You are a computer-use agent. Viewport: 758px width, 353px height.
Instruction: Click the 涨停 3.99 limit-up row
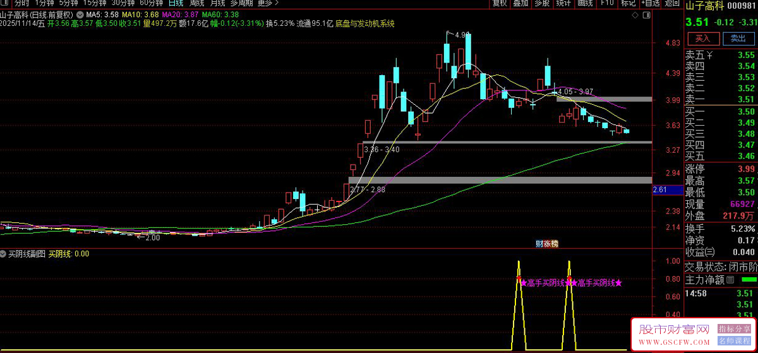pyautogui.click(x=721, y=169)
